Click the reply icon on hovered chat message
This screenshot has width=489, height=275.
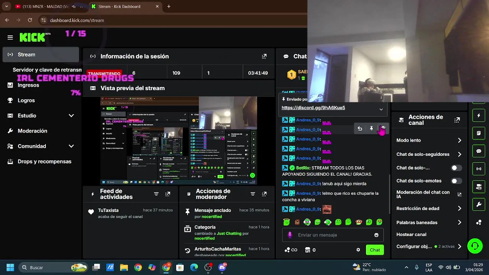[360, 129]
